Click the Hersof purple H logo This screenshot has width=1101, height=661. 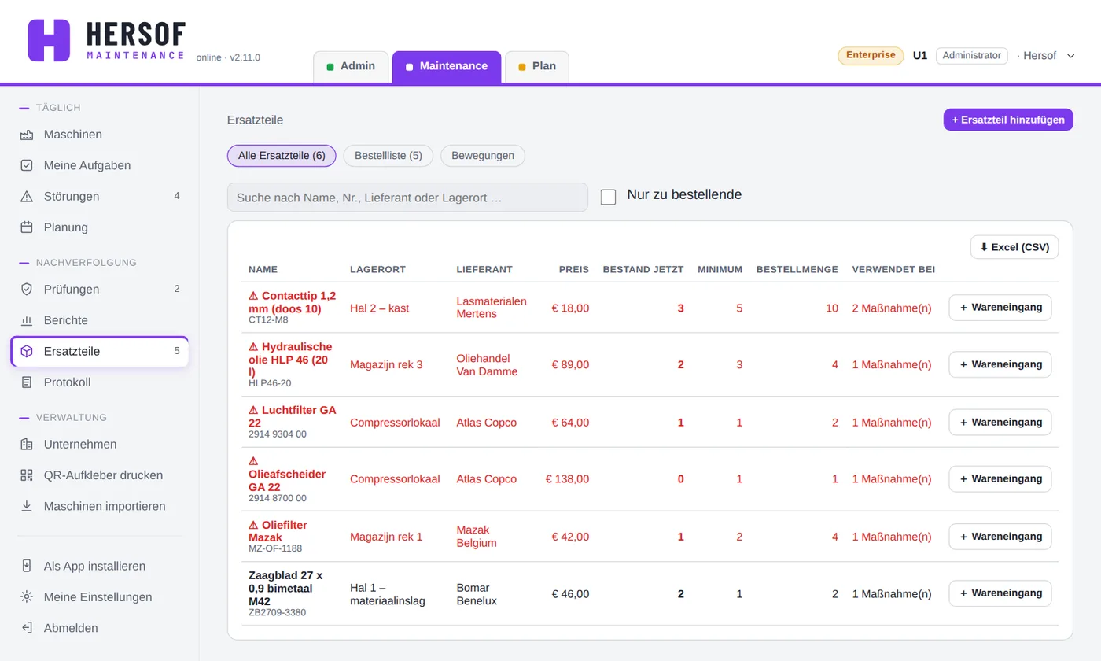coord(49,40)
